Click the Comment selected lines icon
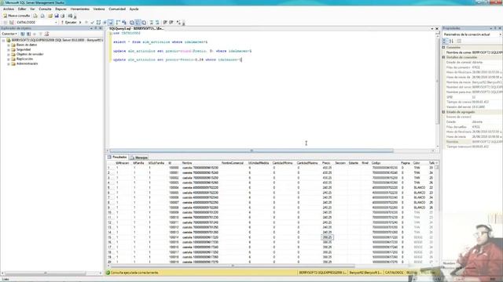The height and width of the screenshot is (282, 503). click(x=152, y=23)
